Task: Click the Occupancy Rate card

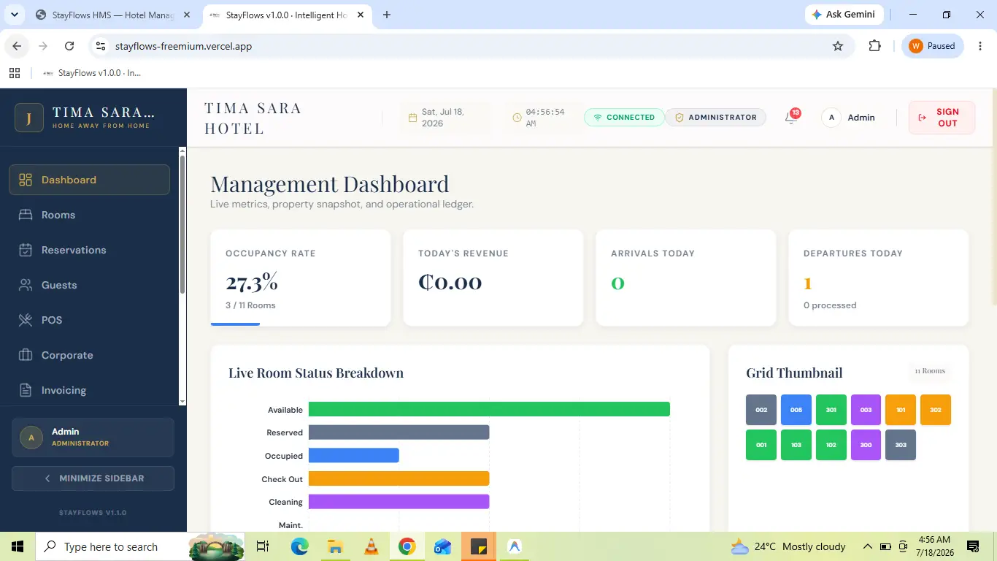Action: click(x=301, y=278)
